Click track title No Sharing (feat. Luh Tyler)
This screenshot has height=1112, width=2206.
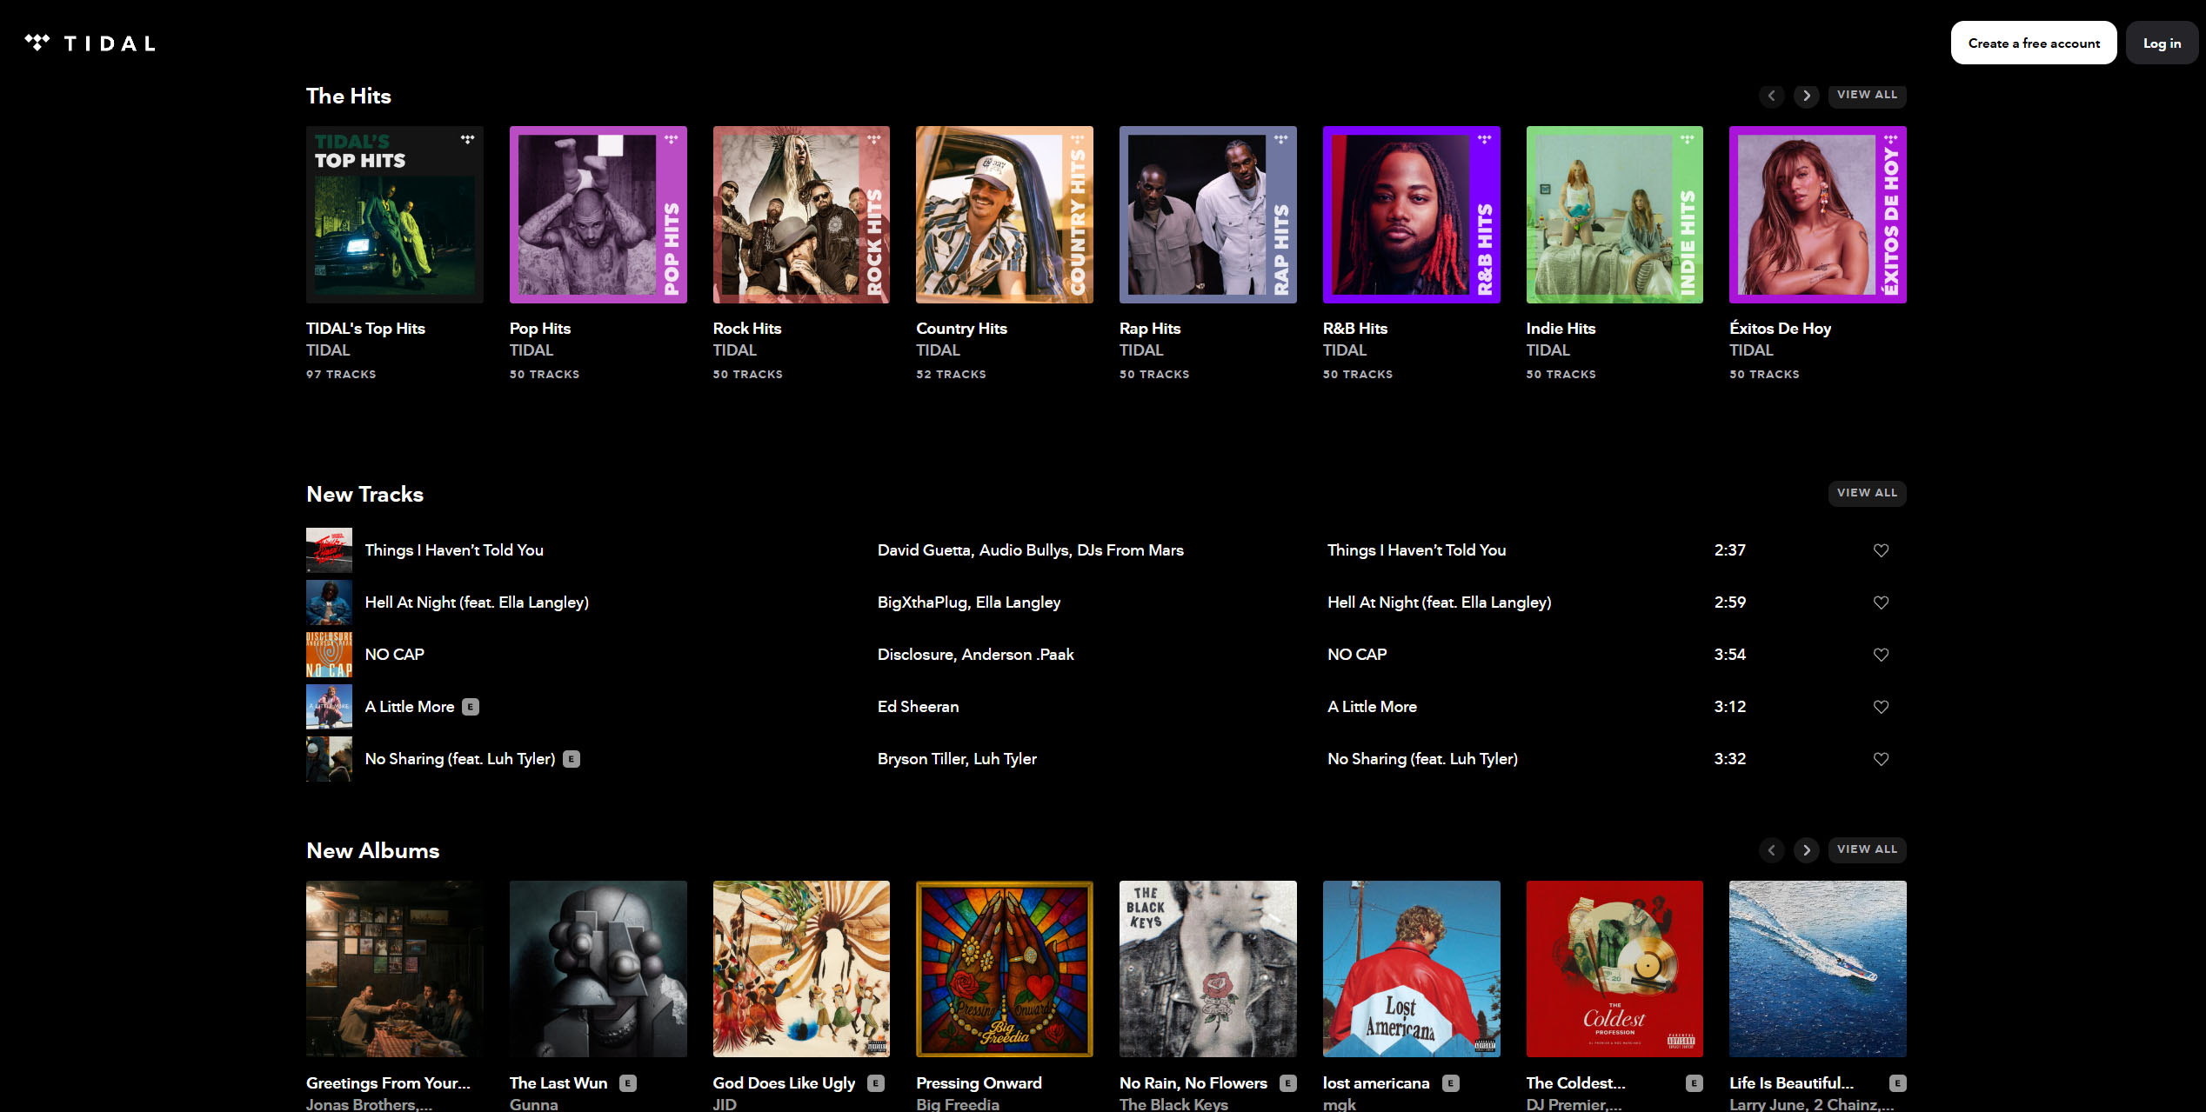click(460, 759)
